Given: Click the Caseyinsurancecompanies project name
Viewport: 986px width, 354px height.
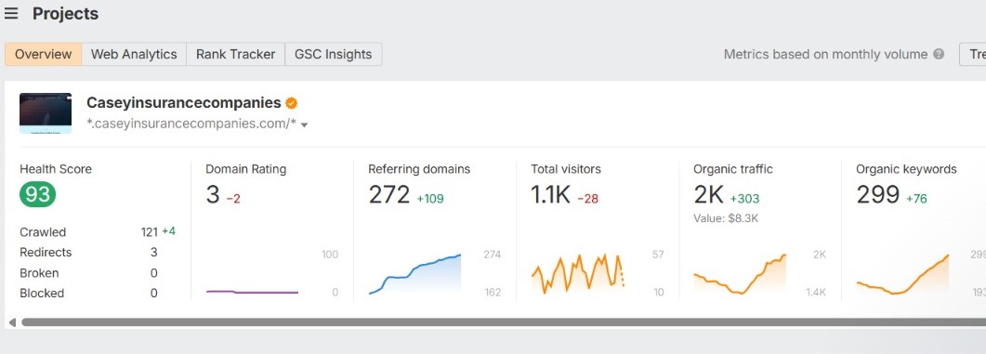Looking at the screenshot, I should (x=184, y=102).
